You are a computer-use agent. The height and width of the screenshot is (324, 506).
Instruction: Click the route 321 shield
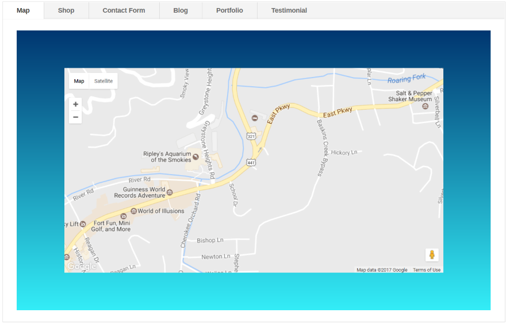(x=251, y=136)
